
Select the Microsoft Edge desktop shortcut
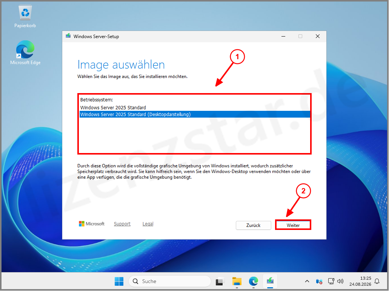pos(25,52)
